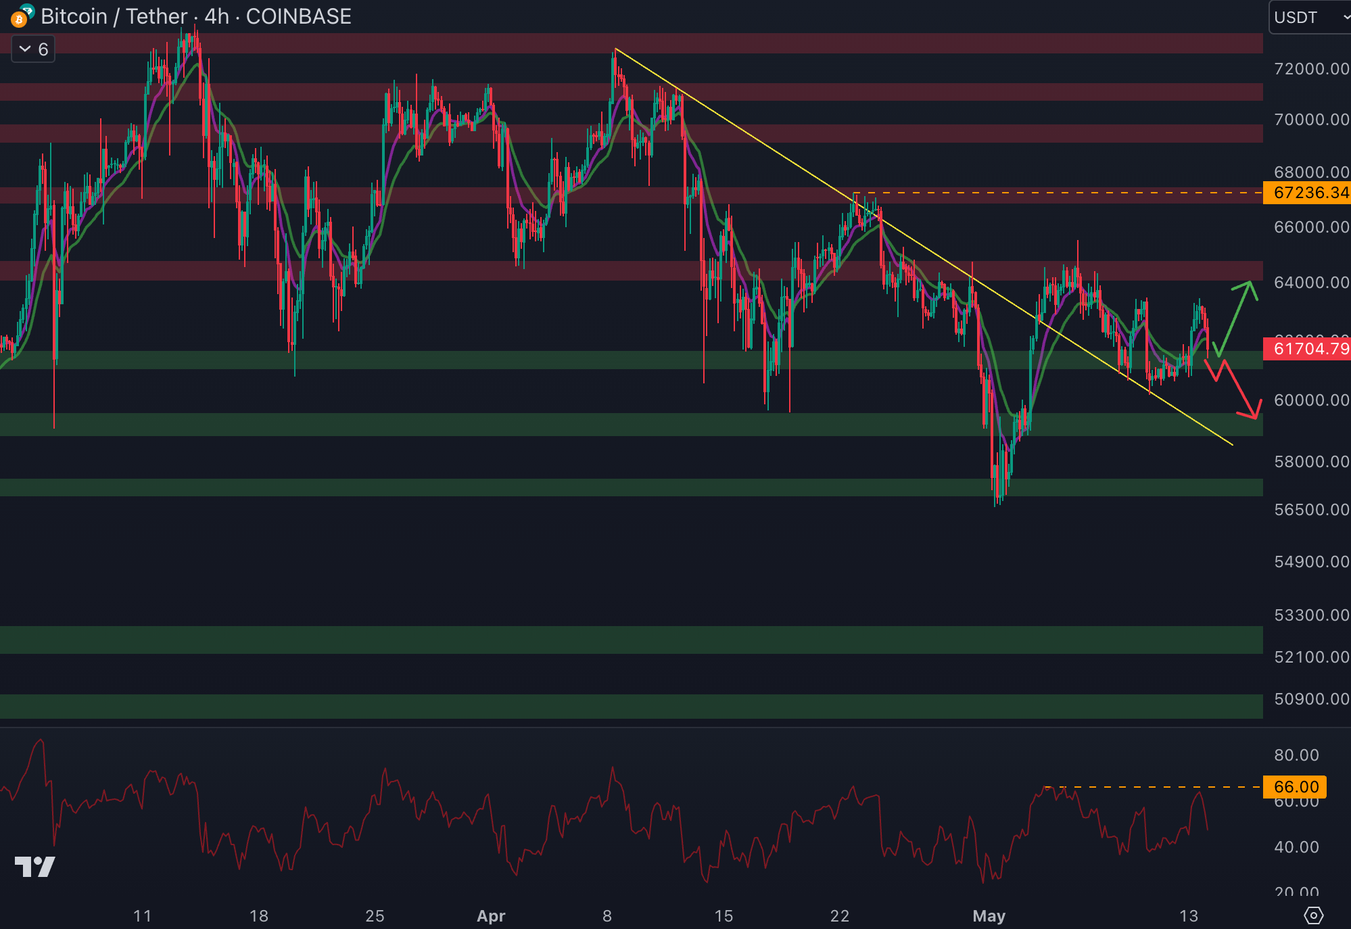Image resolution: width=1351 pixels, height=929 pixels.
Task: Select the red zigzag downward arrow
Action: [1239, 389]
